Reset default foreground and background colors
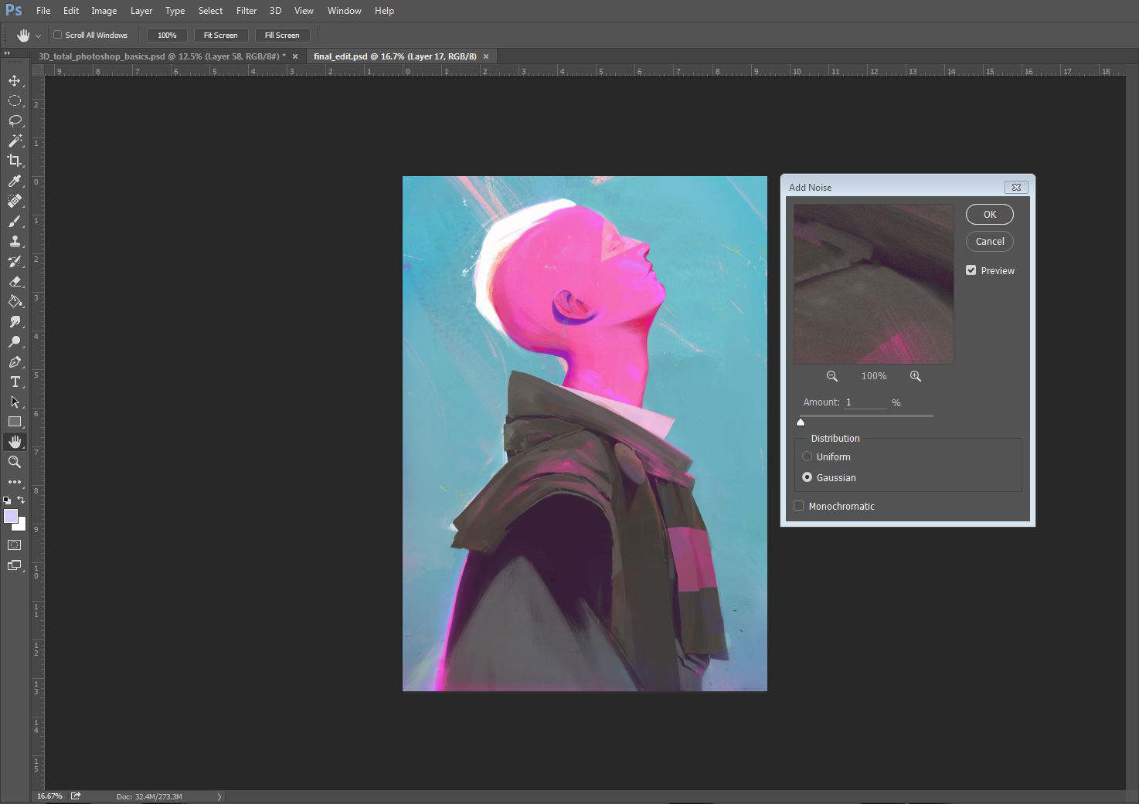 coord(7,500)
